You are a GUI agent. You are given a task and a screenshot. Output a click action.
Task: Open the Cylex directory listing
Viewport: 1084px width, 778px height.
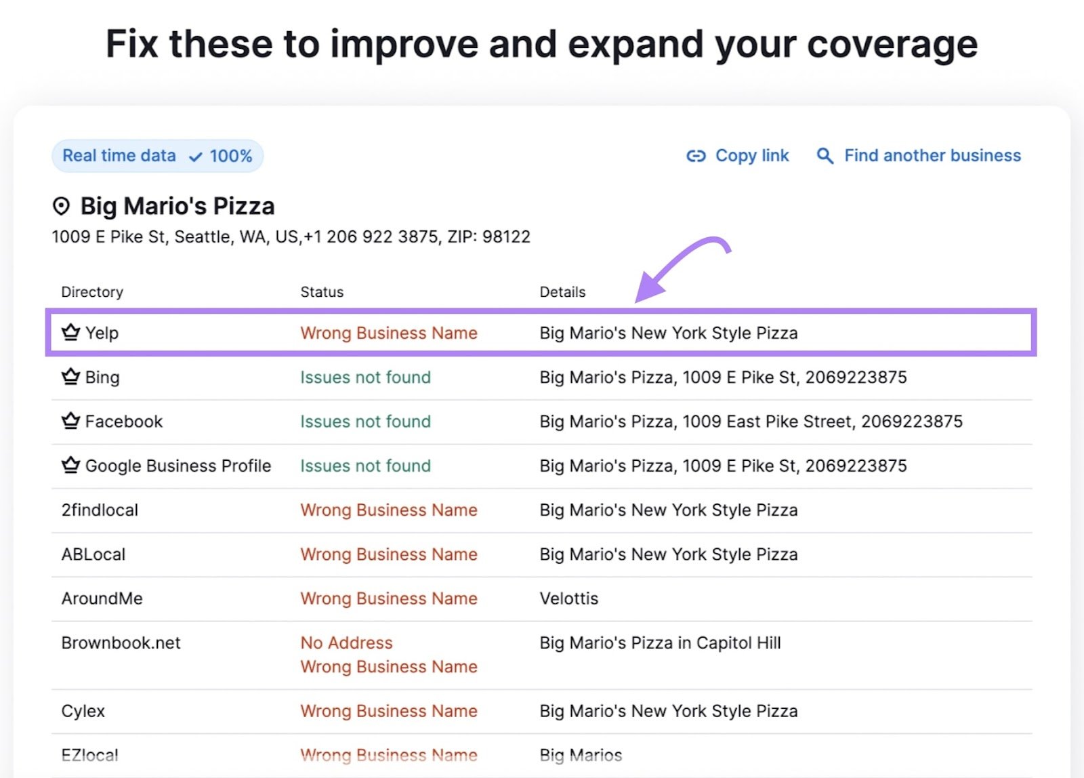click(83, 711)
